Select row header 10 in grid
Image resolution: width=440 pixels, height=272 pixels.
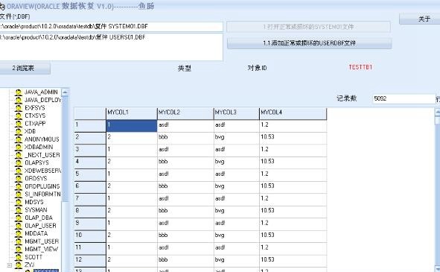pyautogui.click(x=90, y=236)
